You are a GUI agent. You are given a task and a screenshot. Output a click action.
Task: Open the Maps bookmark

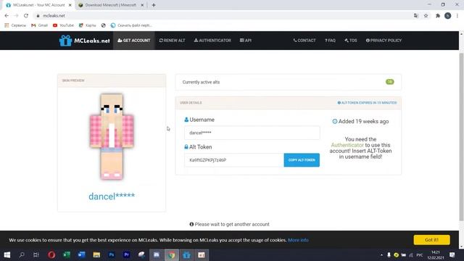point(87,25)
